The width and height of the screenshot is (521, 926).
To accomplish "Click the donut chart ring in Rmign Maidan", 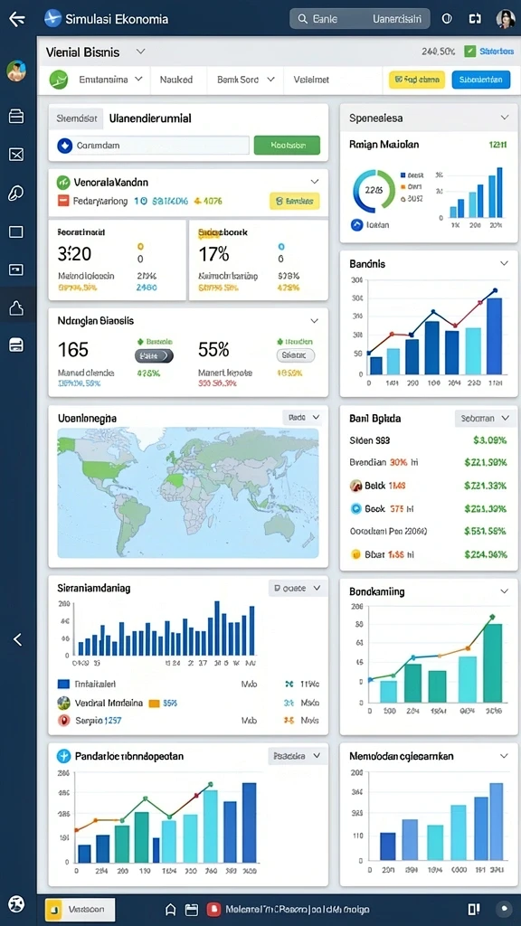I will coord(374,190).
